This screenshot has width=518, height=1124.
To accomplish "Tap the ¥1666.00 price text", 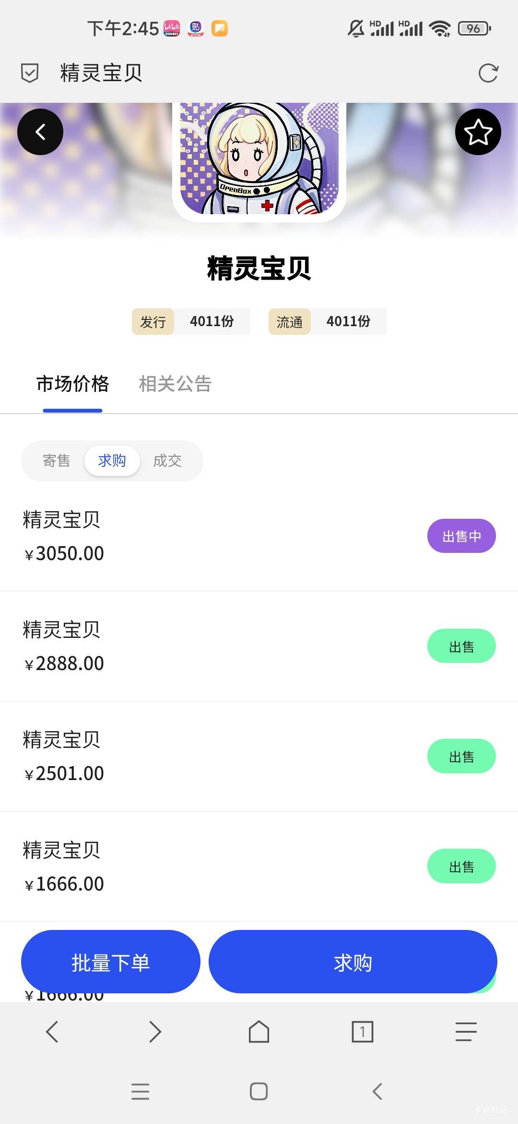I will coord(64,884).
